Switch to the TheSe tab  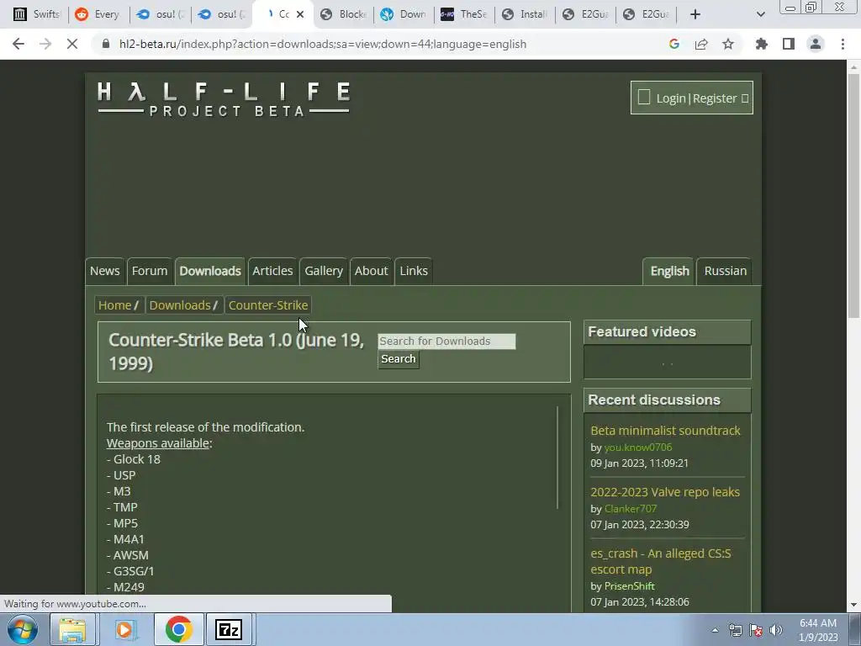coord(464,14)
